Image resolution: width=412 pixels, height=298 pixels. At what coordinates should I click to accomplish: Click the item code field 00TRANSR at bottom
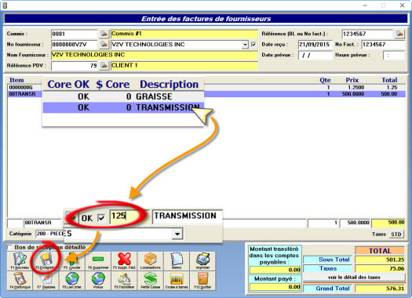click(x=42, y=223)
